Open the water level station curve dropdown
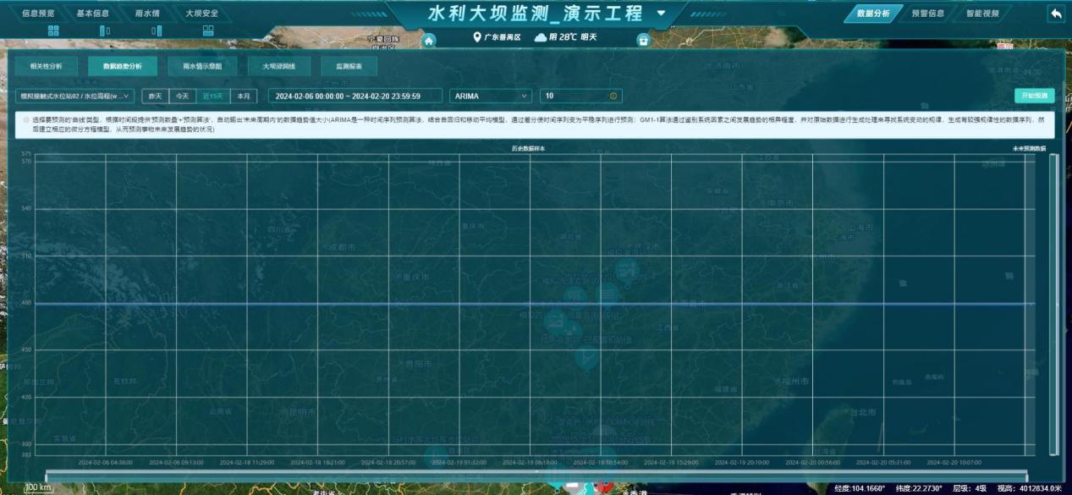The image size is (1072, 495). coord(74,96)
